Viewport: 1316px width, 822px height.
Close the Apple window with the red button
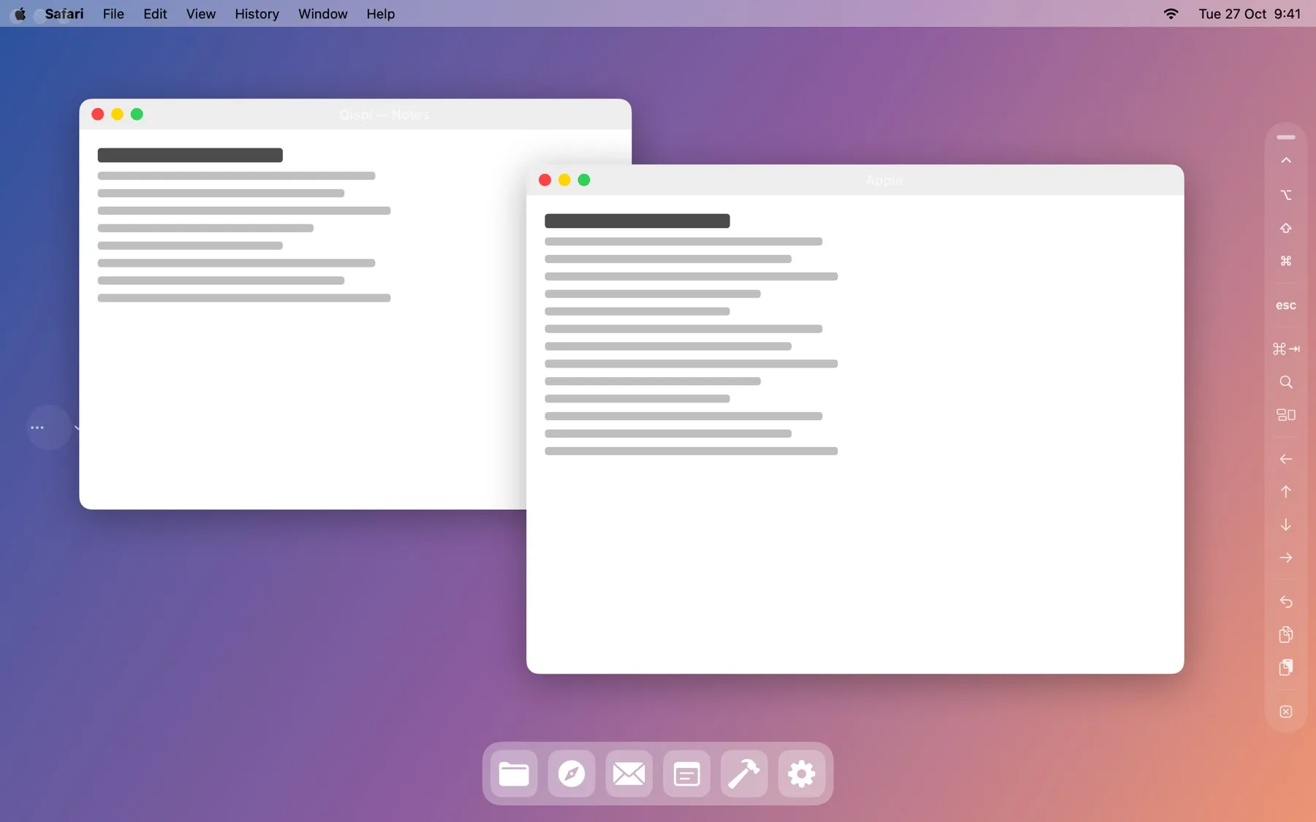(545, 180)
